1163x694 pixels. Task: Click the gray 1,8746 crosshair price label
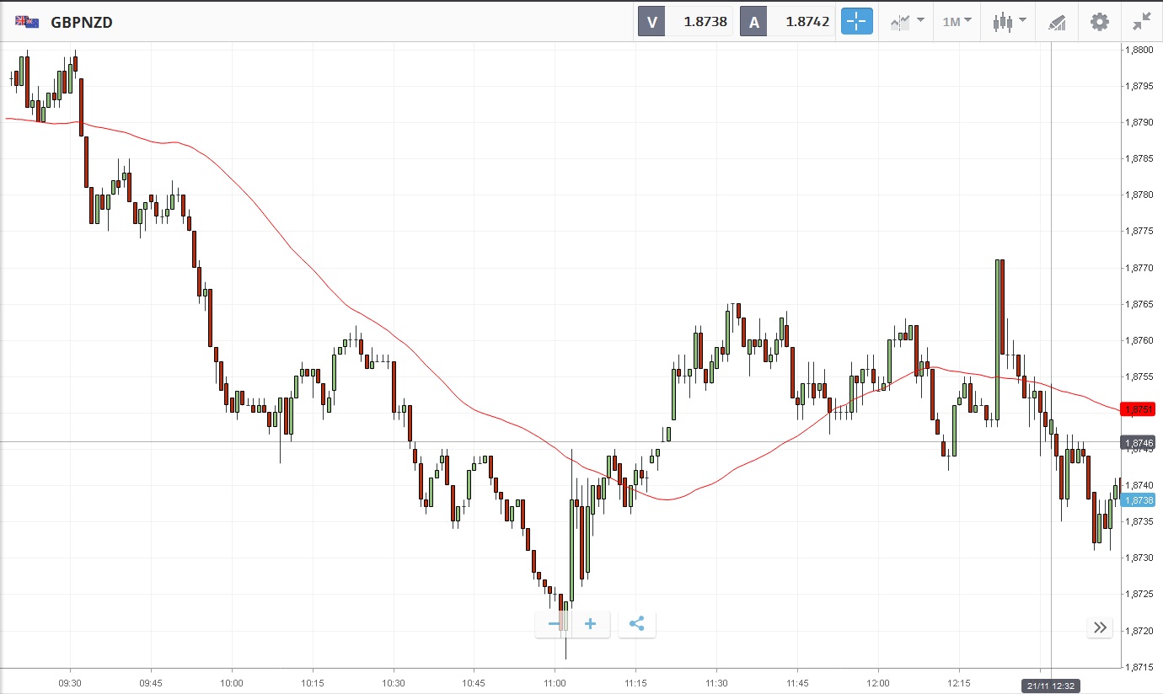pos(1138,442)
